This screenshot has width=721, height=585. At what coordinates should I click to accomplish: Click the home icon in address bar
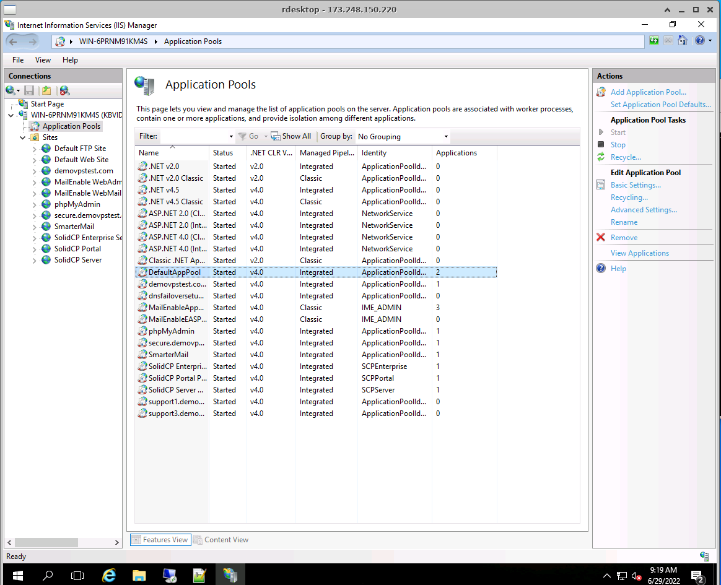pyautogui.click(x=683, y=40)
